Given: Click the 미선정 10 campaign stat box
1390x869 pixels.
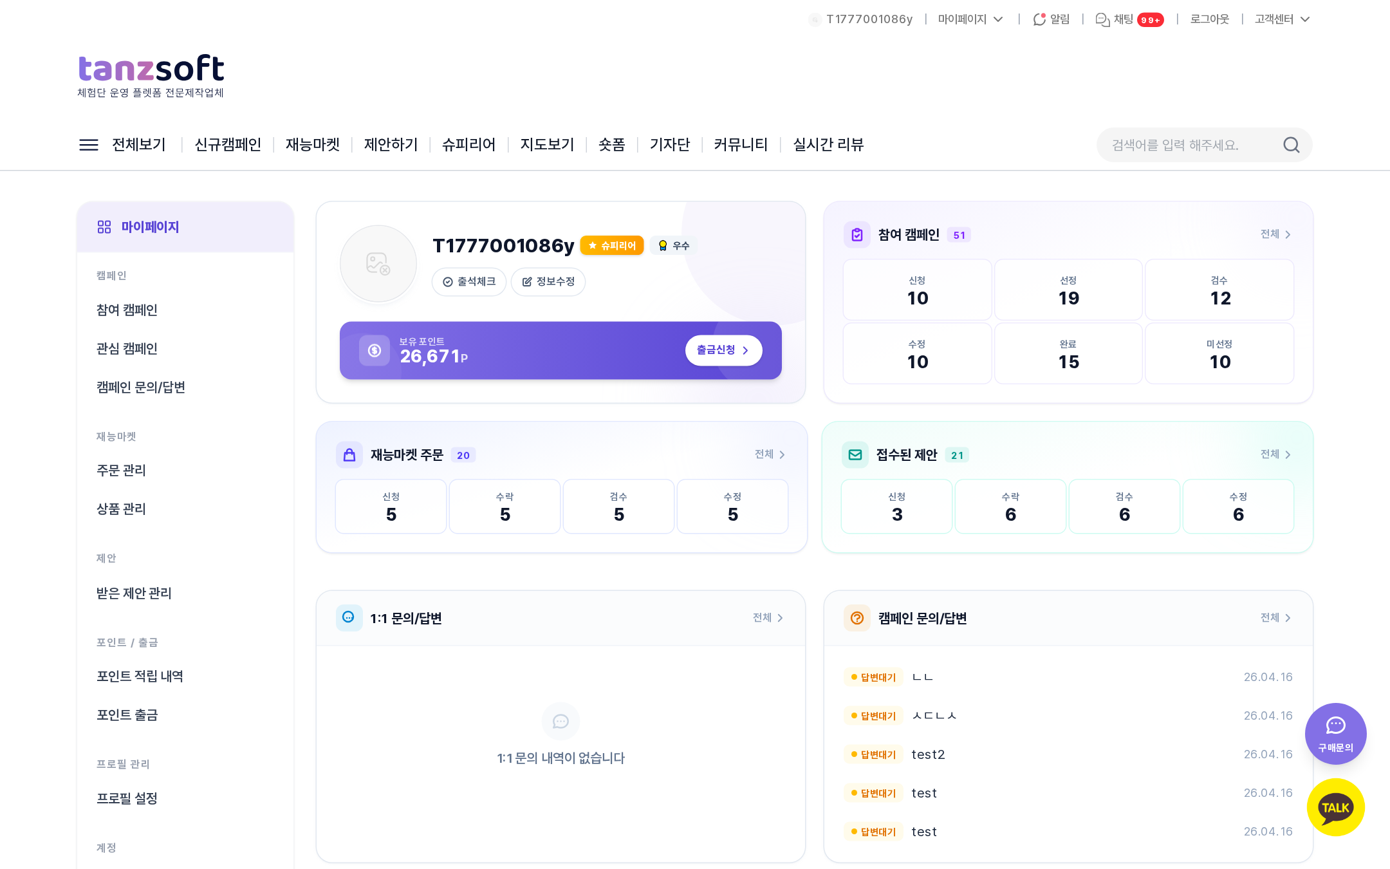Looking at the screenshot, I should 1219,353.
